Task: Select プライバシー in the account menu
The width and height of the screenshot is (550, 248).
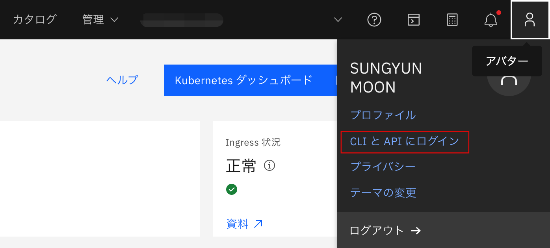Action: [x=383, y=167]
